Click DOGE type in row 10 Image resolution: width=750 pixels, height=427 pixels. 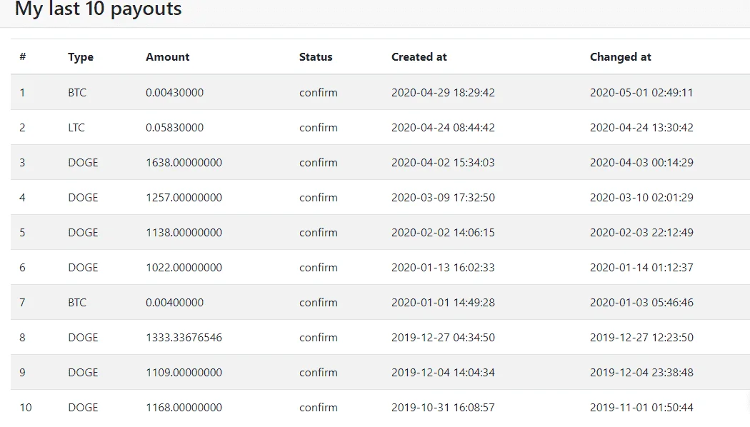click(83, 408)
